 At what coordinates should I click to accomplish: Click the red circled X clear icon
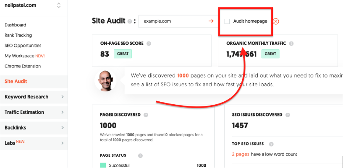tap(276, 21)
